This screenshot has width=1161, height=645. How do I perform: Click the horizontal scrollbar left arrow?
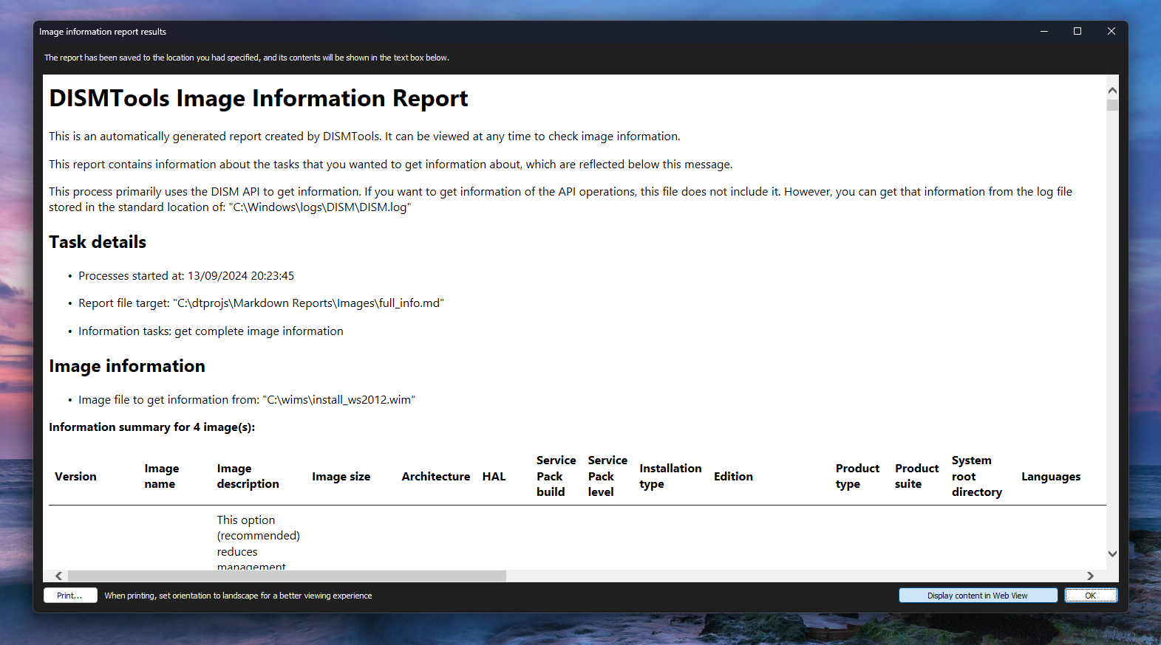[59, 576]
